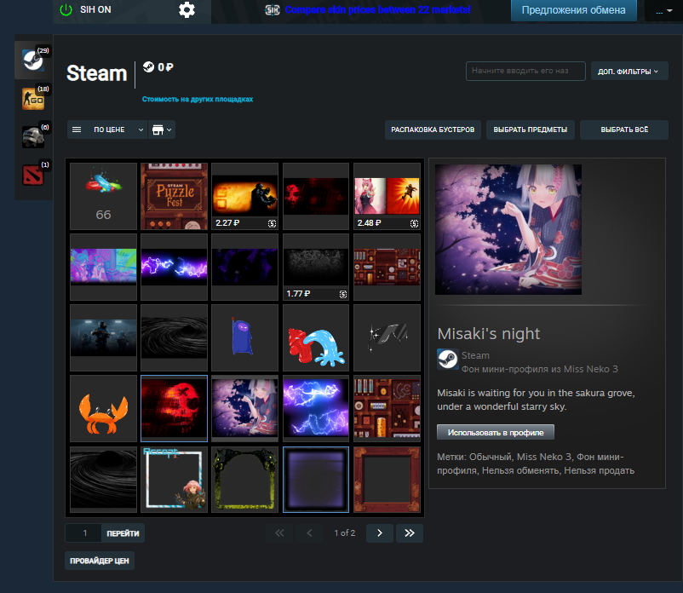683x593 pixels.
Task: Select the glowing purple avatar frame
Action: tap(316, 480)
